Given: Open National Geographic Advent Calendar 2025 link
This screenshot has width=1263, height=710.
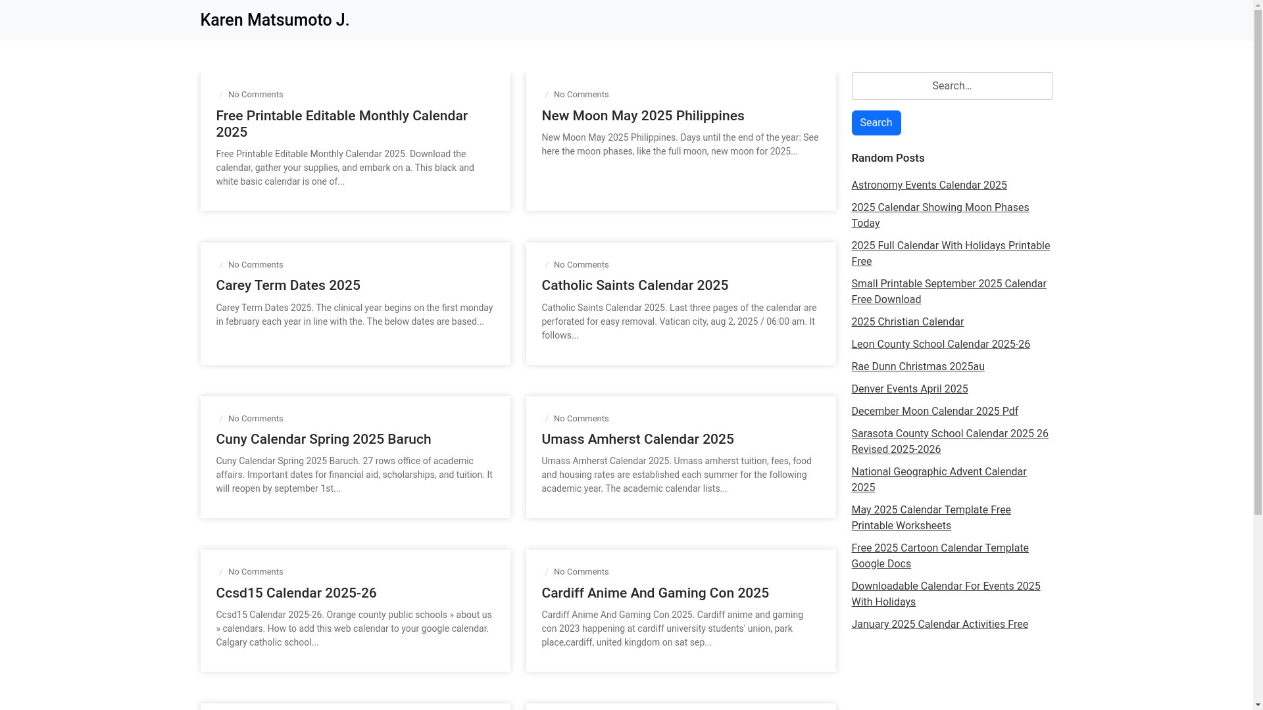Looking at the screenshot, I should click(x=939, y=480).
